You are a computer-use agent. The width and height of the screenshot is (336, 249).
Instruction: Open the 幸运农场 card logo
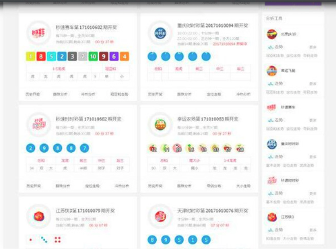coord(160,124)
